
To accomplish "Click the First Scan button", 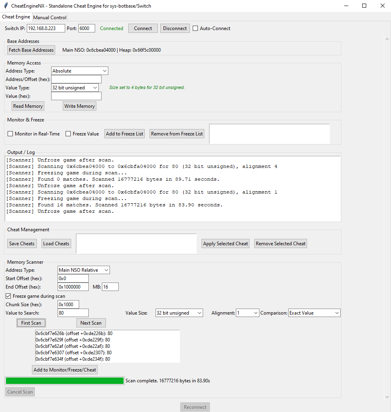I will (x=31, y=323).
